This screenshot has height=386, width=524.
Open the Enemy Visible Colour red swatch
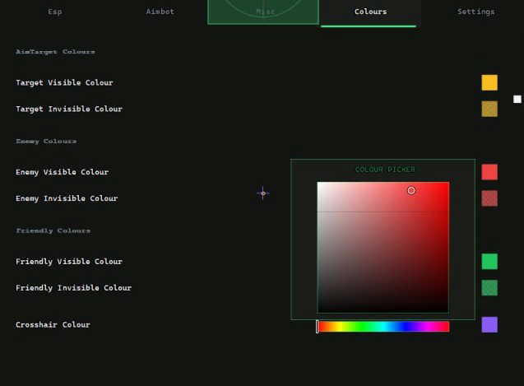pyautogui.click(x=489, y=172)
